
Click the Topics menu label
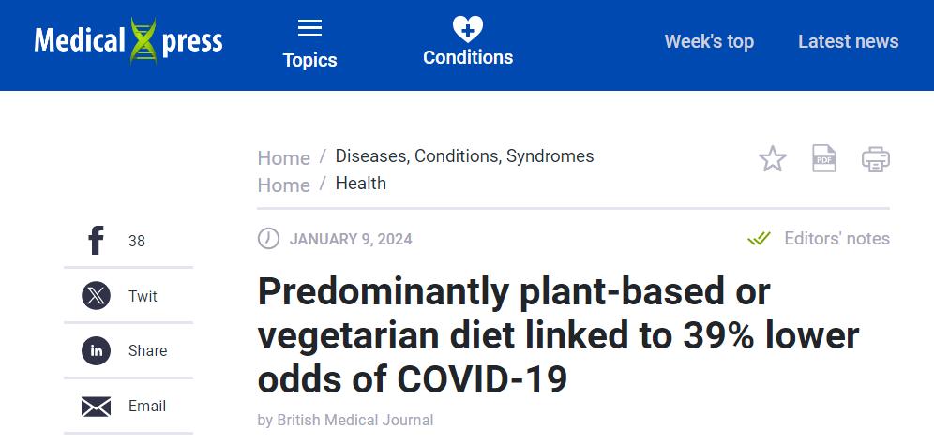[309, 60]
